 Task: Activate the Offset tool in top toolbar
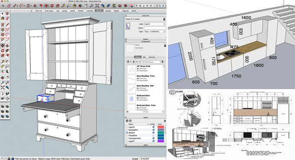(41, 6)
